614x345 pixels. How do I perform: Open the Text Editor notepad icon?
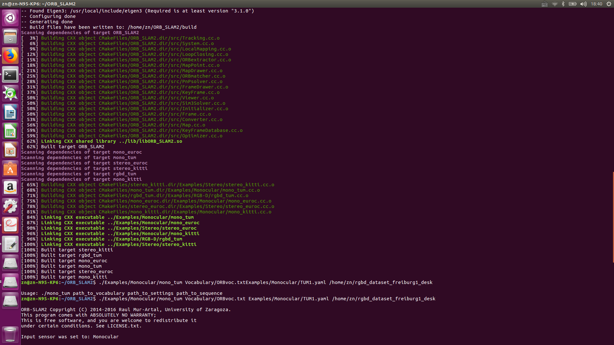click(x=10, y=244)
